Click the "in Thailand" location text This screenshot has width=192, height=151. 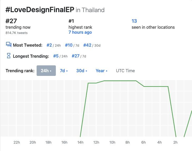tap(90, 10)
